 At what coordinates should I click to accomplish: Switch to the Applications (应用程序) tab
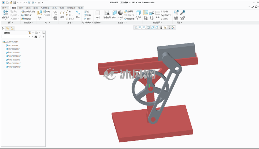click(x=71, y=8)
